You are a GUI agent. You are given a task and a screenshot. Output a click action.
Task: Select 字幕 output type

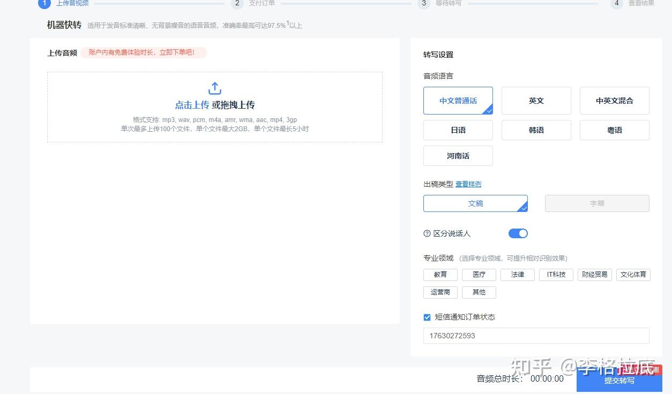coord(597,203)
